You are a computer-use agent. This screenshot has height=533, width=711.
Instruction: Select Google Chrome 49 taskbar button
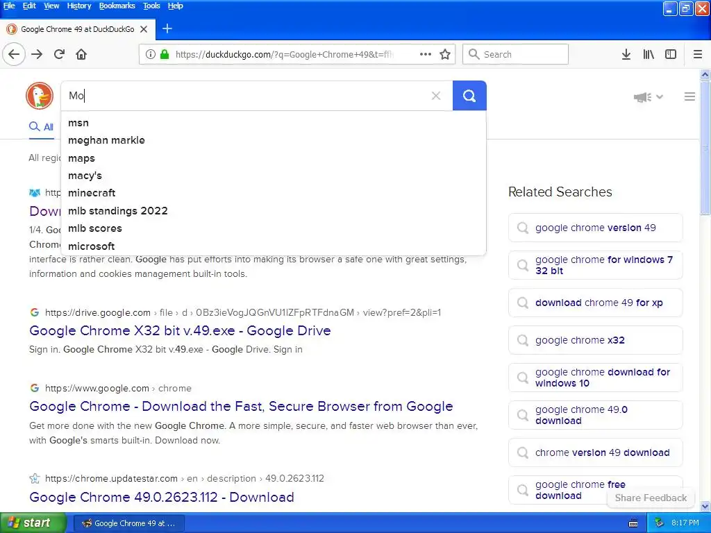128,523
